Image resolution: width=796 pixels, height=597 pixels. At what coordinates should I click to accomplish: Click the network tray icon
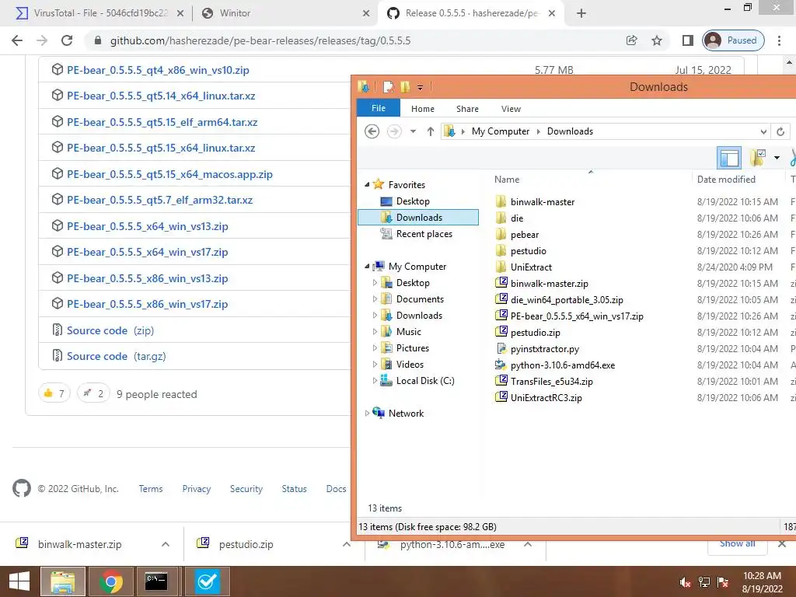pos(704,582)
